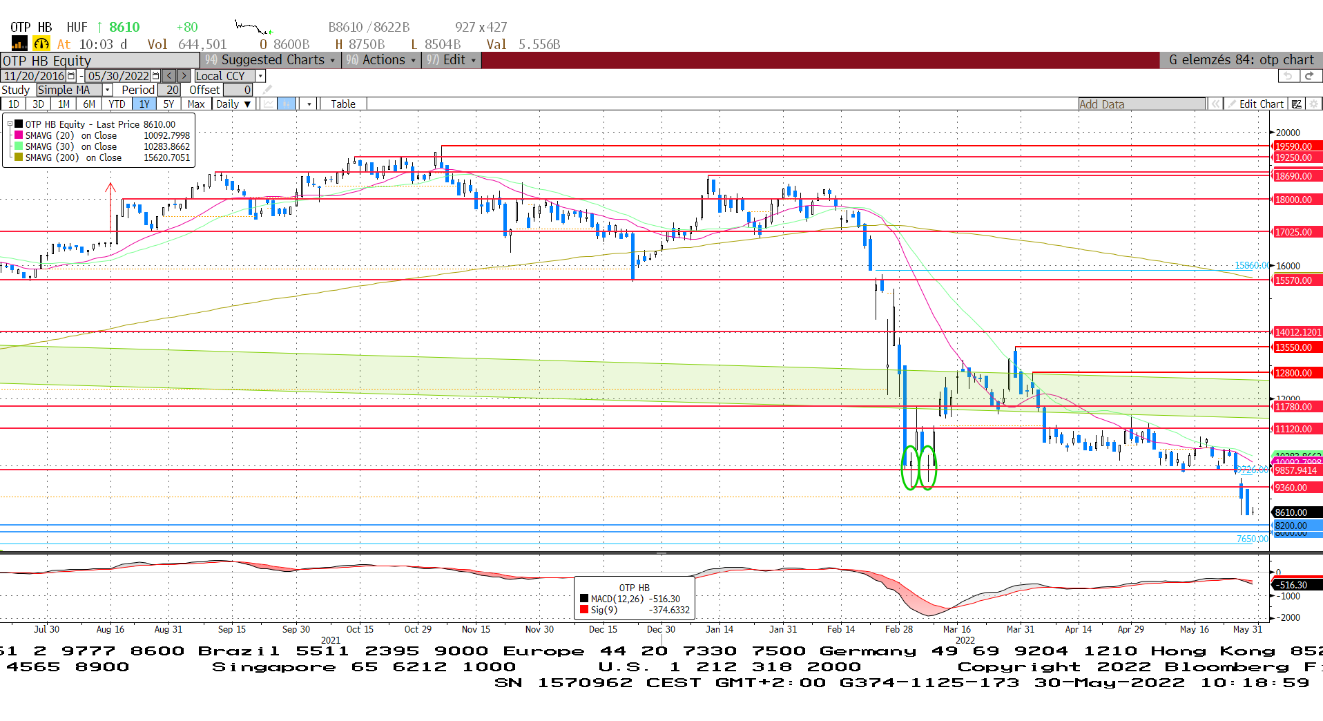1323x721 pixels.
Task: Shift the date range backward with left arrow
Action: click(x=169, y=76)
